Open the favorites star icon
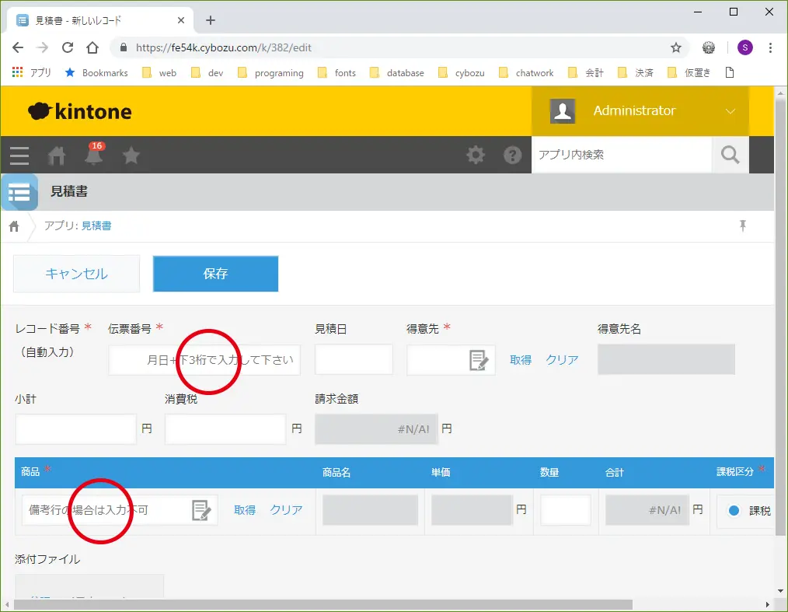The height and width of the screenshot is (612, 788). point(131,156)
